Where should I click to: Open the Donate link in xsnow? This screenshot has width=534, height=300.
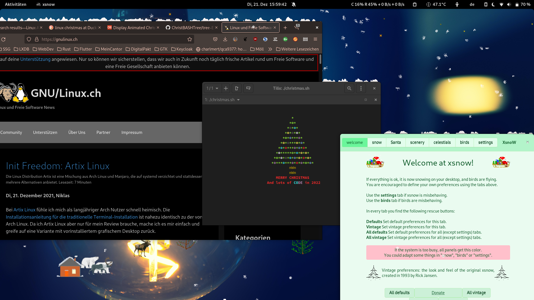click(x=438, y=293)
